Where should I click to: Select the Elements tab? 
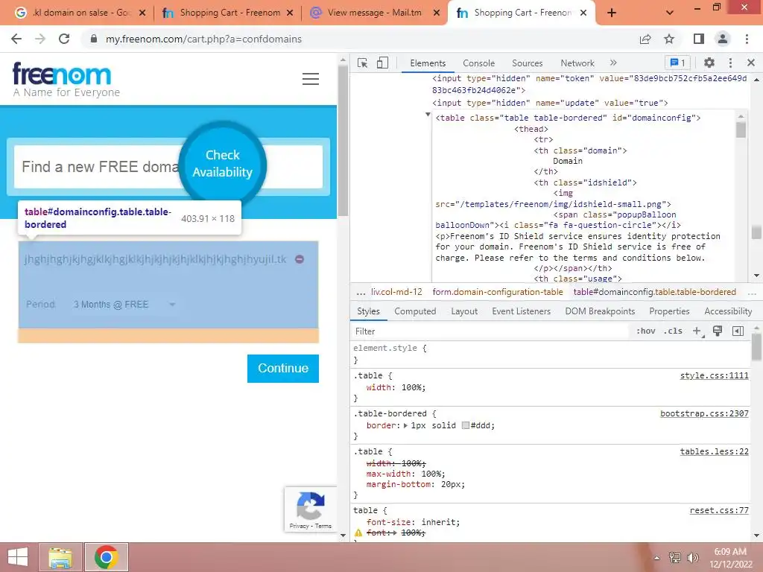[428, 63]
